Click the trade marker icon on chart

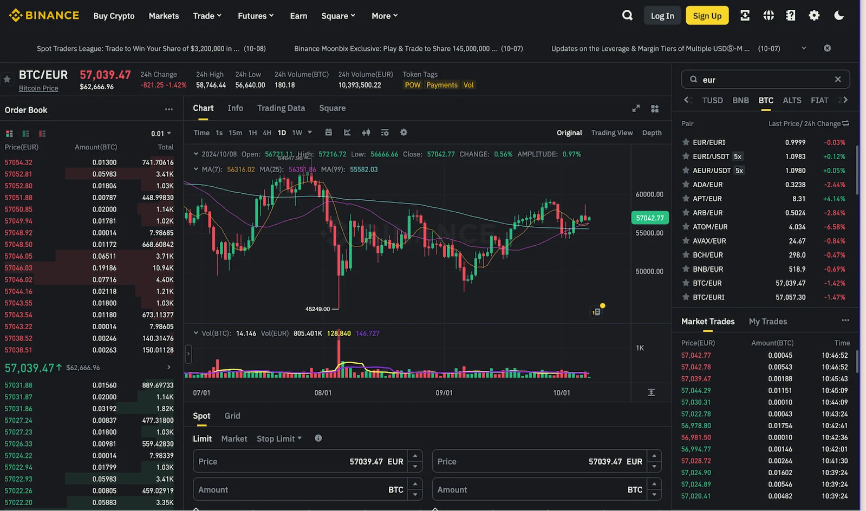596,312
